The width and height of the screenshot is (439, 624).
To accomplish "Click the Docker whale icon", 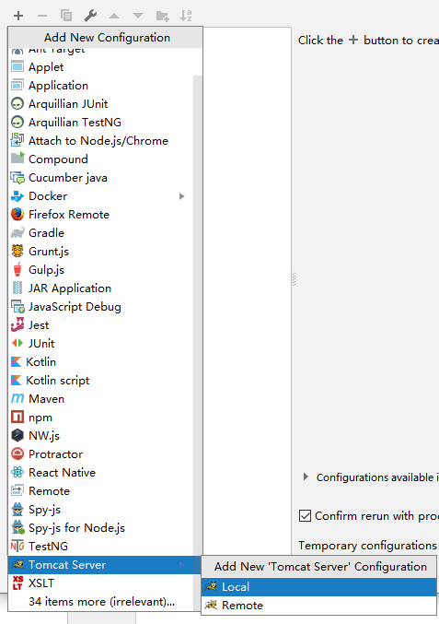I will (x=17, y=195).
